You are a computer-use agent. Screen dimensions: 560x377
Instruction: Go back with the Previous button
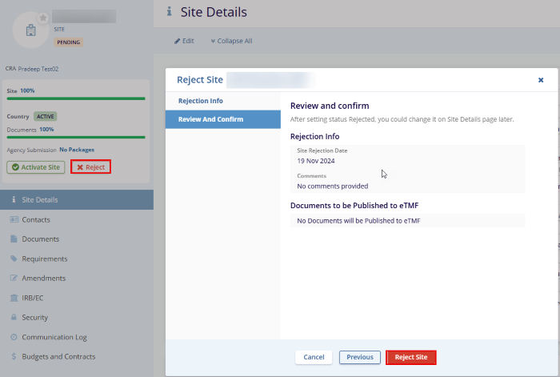click(360, 357)
